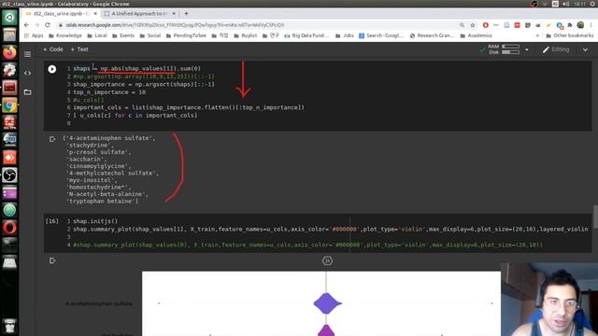This screenshot has height=336, width=598.
Task: Open the Local bookmarks folder
Action: pos(97,35)
